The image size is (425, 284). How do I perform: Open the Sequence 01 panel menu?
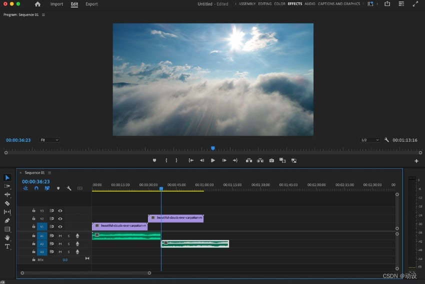[49, 173]
